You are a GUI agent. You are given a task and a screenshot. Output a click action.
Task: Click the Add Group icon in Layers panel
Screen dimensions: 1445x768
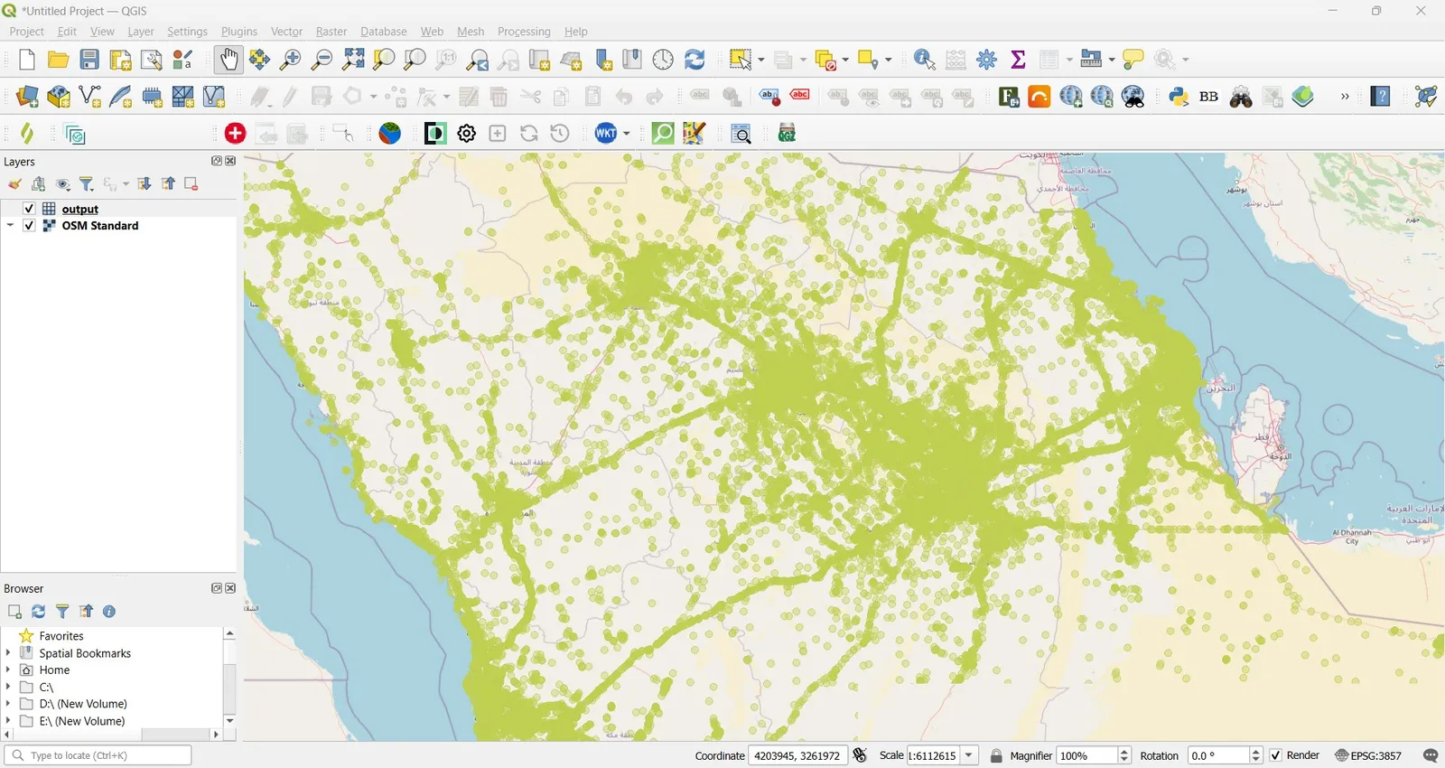point(39,184)
